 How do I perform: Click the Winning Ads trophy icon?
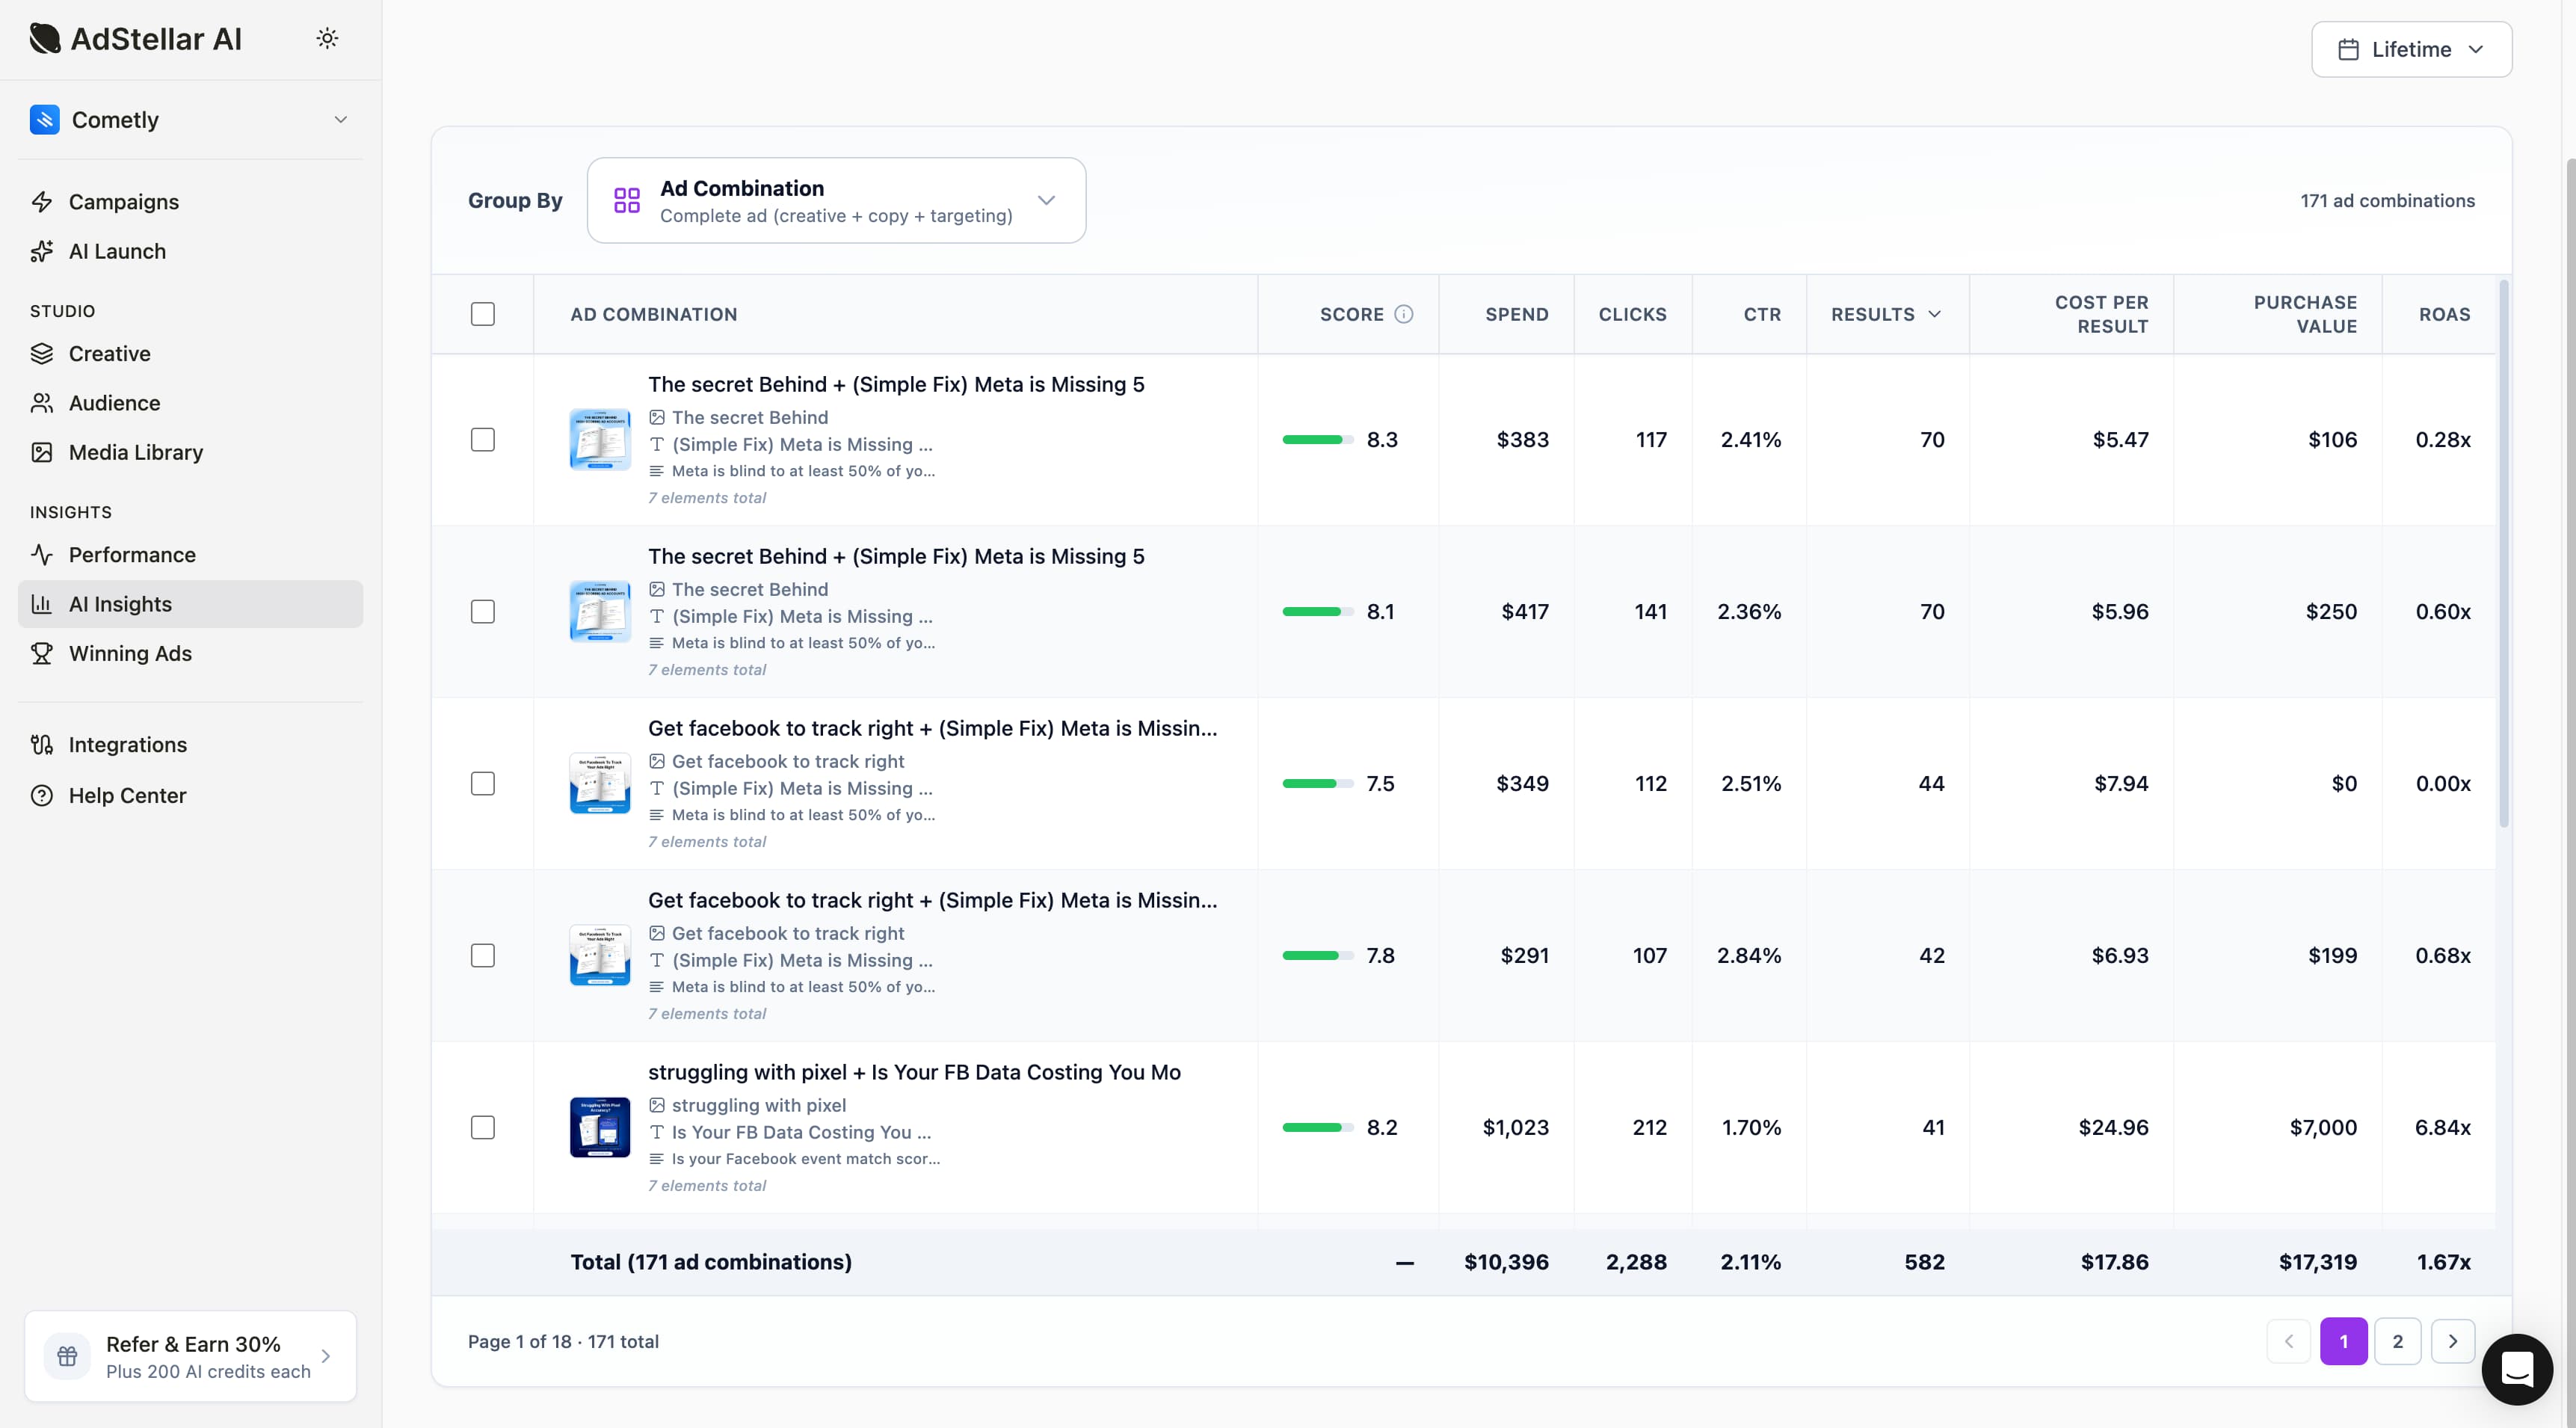pos(42,653)
